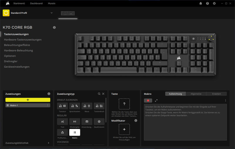Open the Murals tab
The height and width of the screenshot is (149, 235).
pos(52,3)
